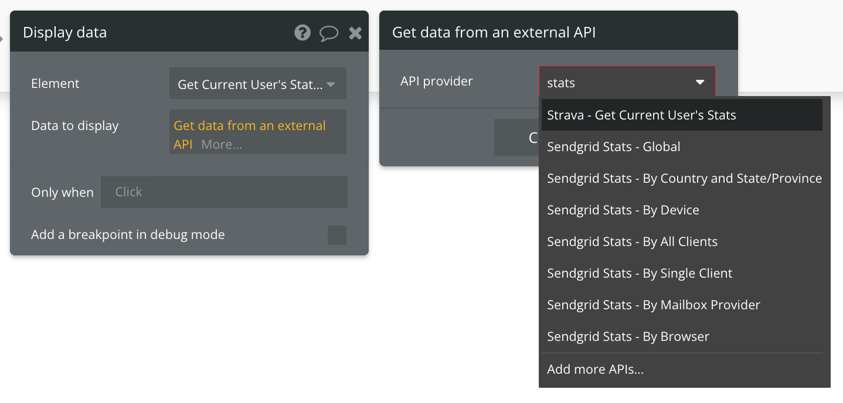This screenshot has height=403, width=843.
Task: Click the 'Get data from an external API' expression
Action: pos(250,126)
